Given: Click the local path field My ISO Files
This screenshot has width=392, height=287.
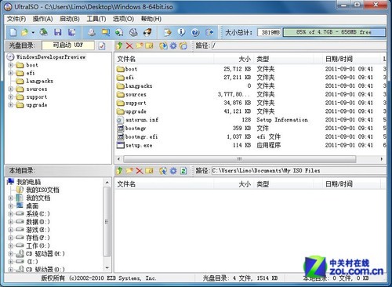Looking at the screenshot, I should pyautogui.click(x=299, y=171).
